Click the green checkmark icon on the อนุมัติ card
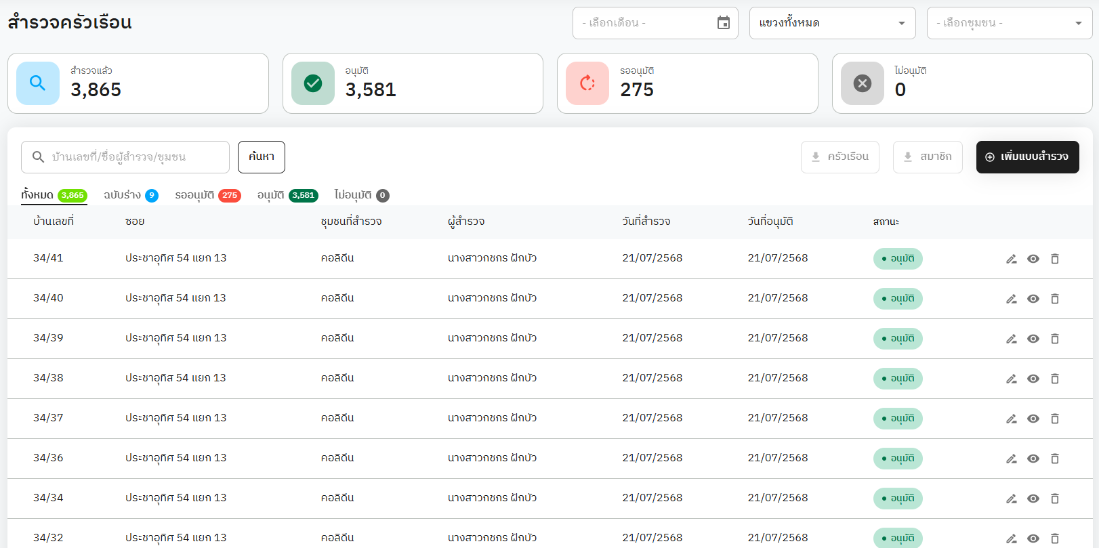1099x548 pixels. [313, 83]
